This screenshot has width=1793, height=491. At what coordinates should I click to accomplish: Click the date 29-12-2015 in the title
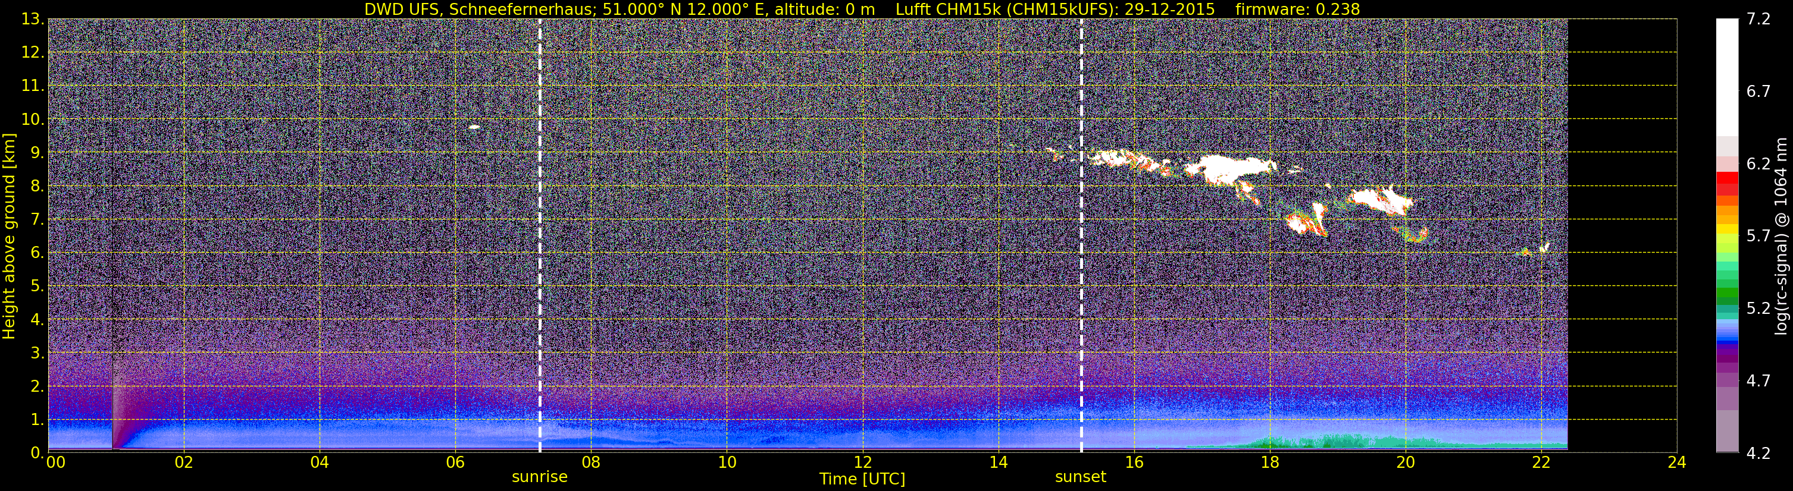point(1169,9)
